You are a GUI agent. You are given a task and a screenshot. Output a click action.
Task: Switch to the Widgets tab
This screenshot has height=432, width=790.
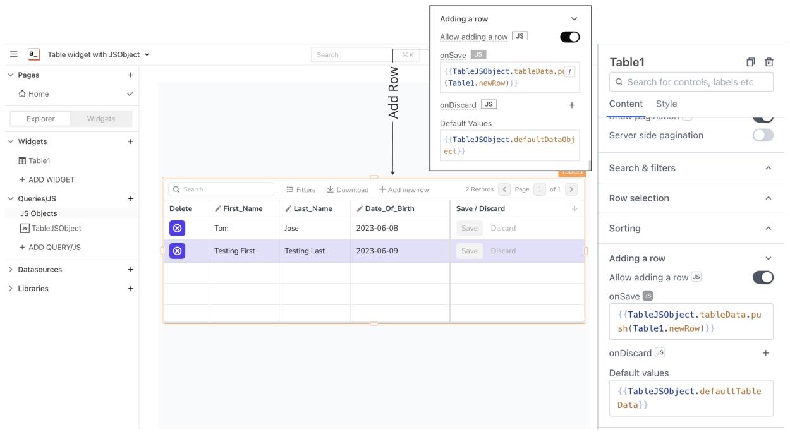pyautogui.click(x=101, y=119)
